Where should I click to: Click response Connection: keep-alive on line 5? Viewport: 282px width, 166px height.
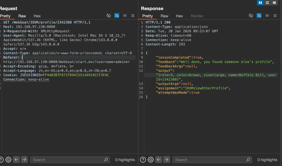click(168, 40)
